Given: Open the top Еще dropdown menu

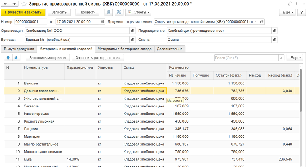Looking at the screenshot, I should [288, 12].
